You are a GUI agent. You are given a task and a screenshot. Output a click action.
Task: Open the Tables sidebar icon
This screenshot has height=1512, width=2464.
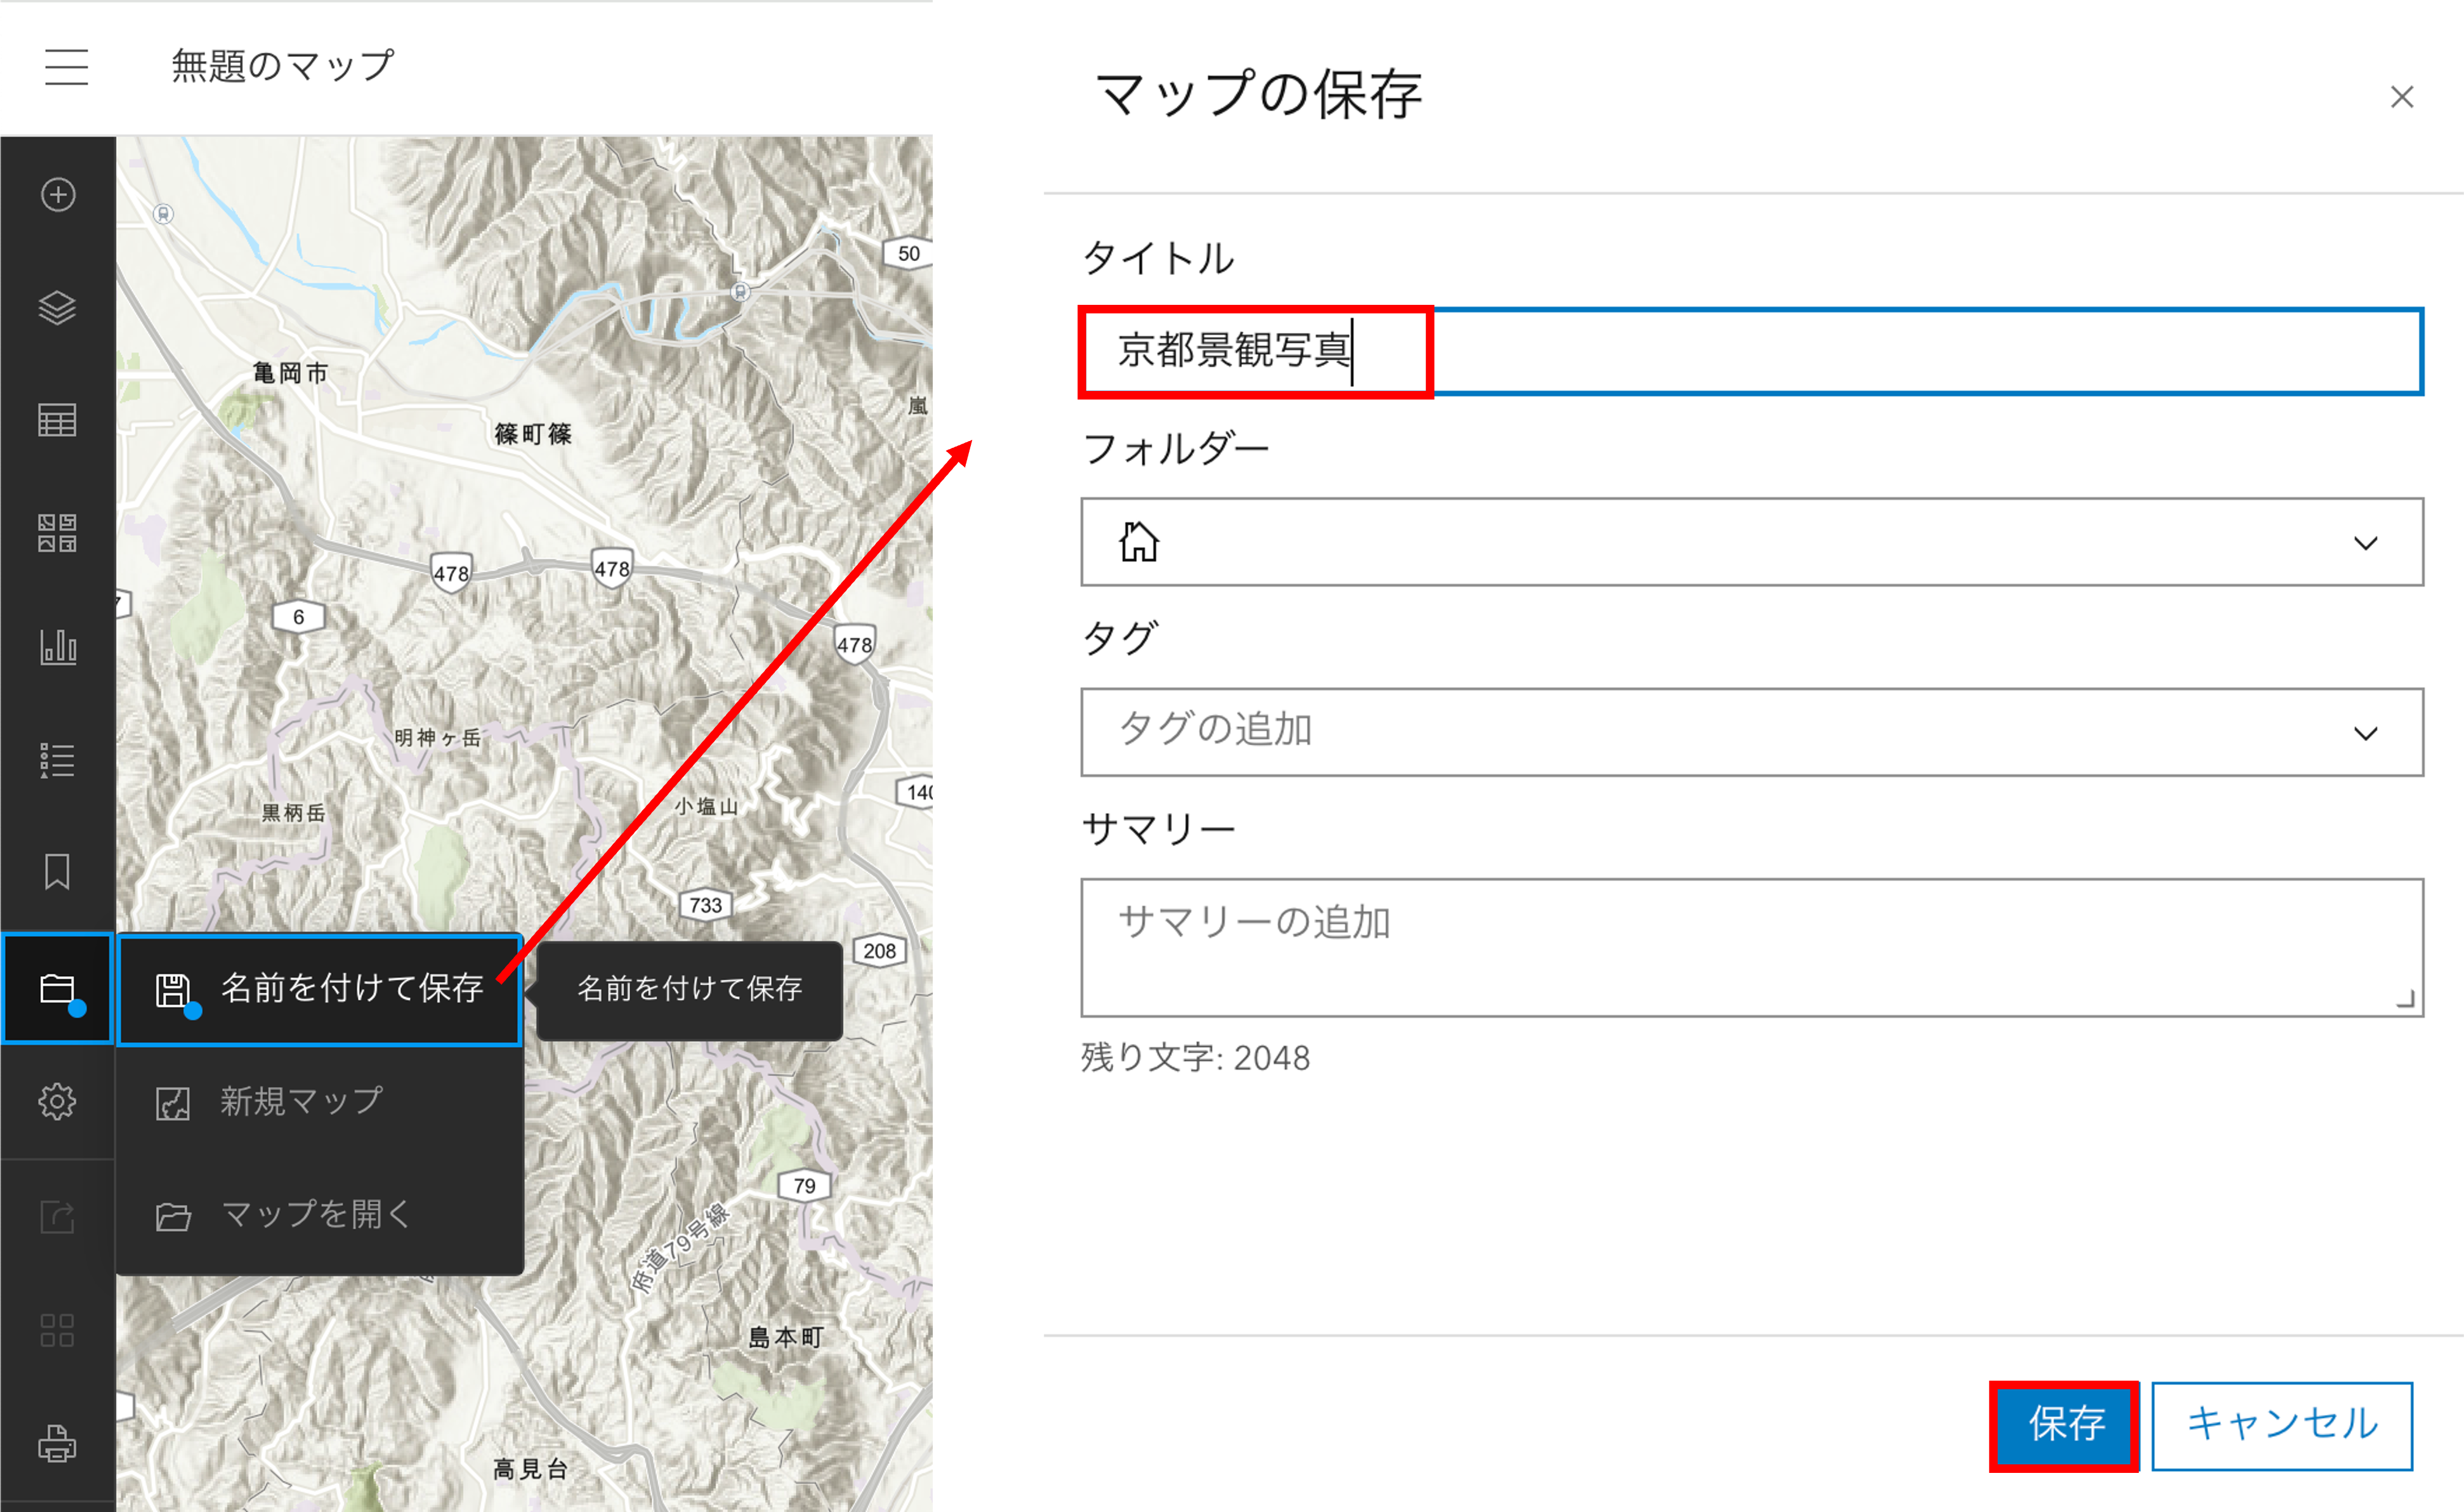coord(57,420)
